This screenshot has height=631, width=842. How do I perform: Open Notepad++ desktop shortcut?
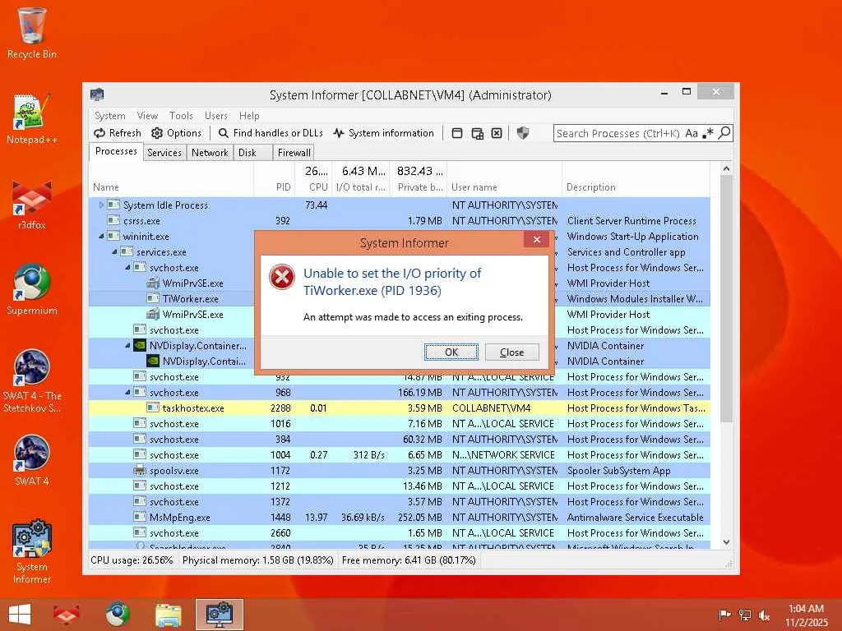pos(32,118)
